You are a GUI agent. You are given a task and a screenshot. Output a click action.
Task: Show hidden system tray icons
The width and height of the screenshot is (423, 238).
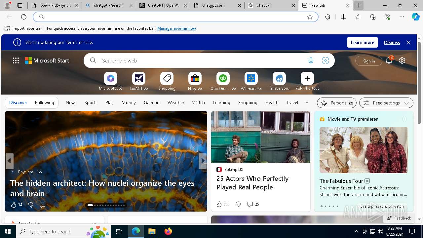(356, 231)
